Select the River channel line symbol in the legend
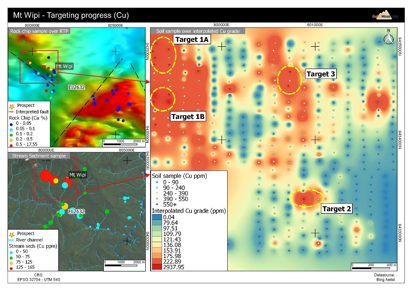The height and width of the screenshot is (291, 413). pos(12,240)
